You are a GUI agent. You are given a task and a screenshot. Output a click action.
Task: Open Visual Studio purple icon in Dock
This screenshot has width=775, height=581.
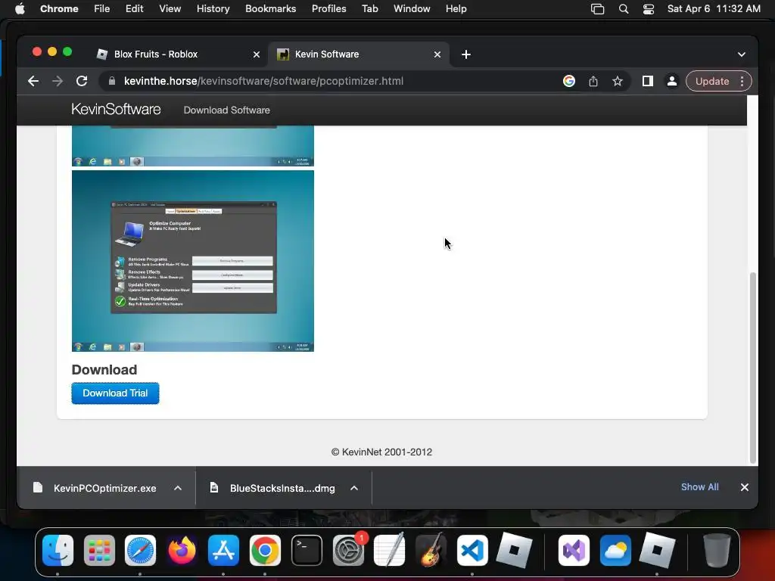574,550
